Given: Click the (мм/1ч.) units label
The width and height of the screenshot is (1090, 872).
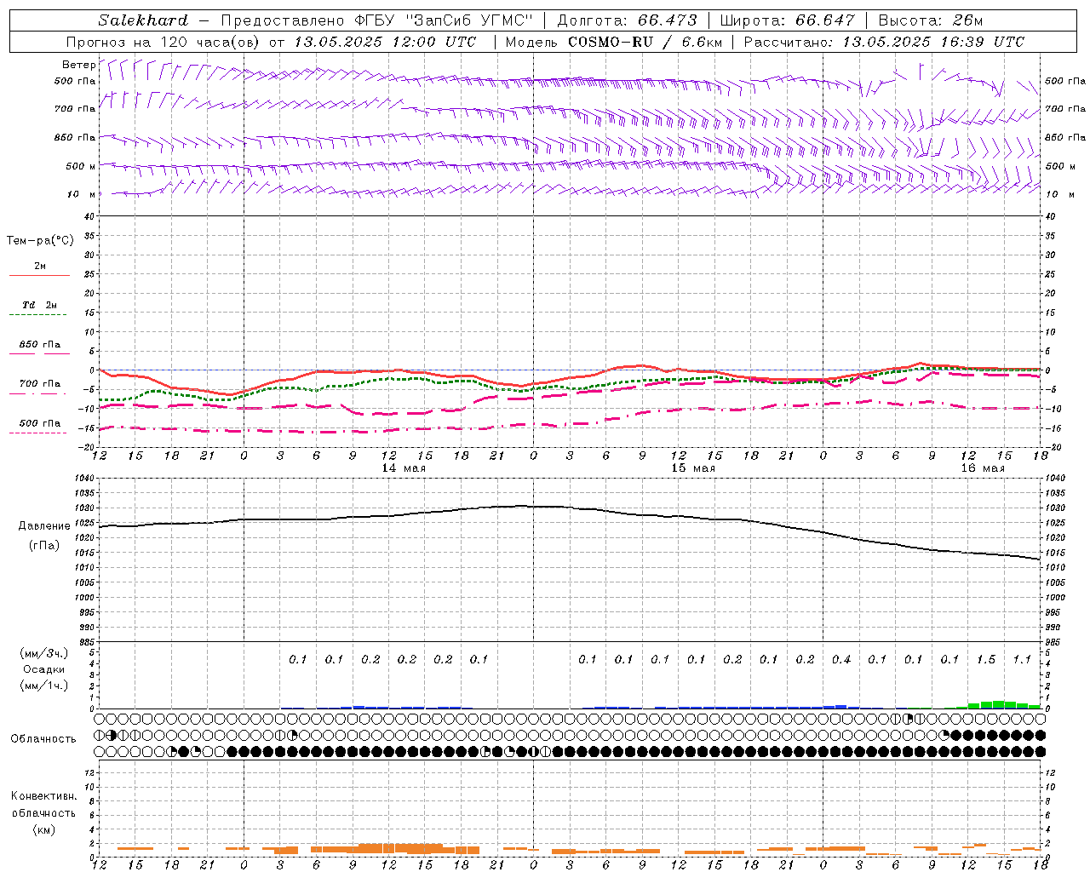Looking at the screenshot, I should click(x=43, y=686).
